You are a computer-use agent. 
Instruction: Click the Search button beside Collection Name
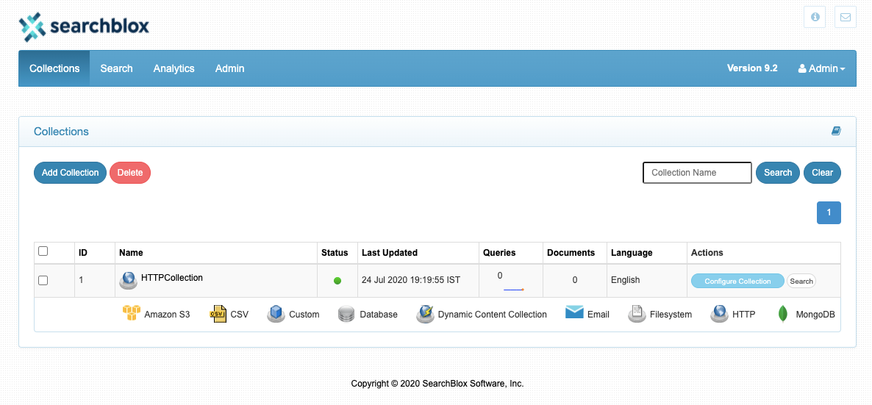(x=777, y=173)
